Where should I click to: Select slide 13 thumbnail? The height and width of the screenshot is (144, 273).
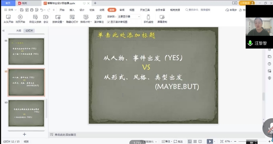tap(26, 113)
